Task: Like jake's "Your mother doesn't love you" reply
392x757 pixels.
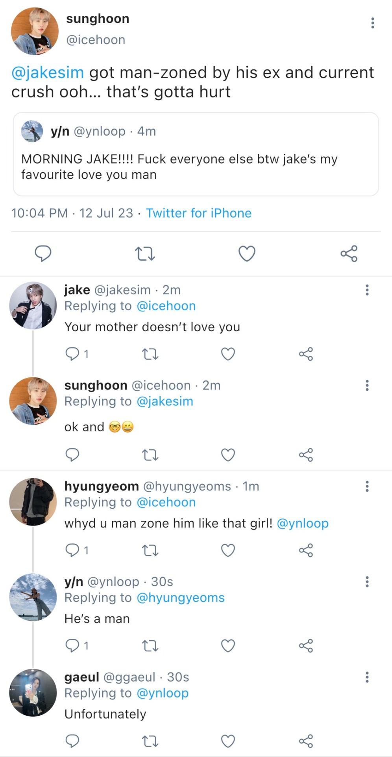Action: (x=228, y=354)
